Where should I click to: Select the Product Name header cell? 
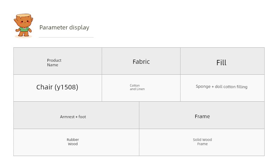click(x=58, y=61)
